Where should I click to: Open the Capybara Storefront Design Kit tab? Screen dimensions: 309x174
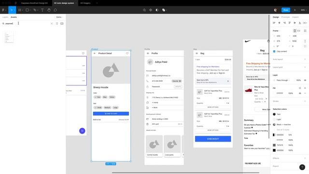pos(34,3)
